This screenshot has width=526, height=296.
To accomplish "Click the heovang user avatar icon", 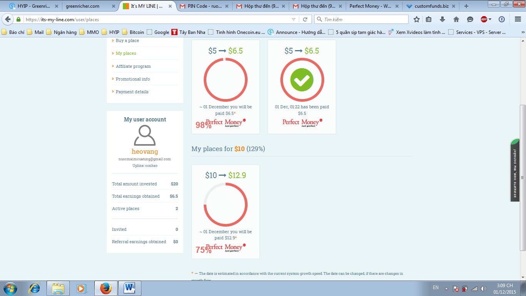I will pyautogui.click(x=145, y=135).
